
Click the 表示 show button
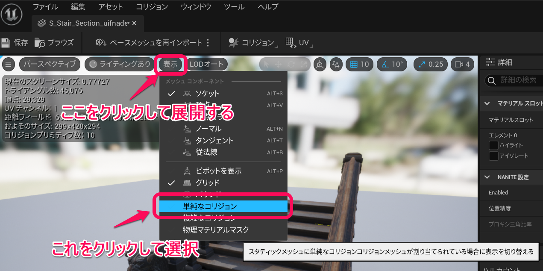[x=170, y=64]
